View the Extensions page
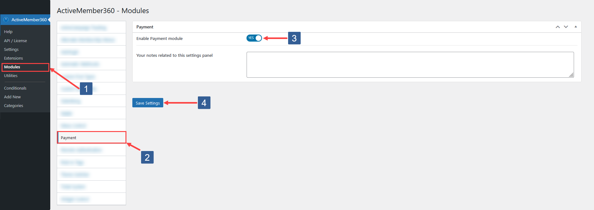Viewport: 594px width, 210px height. (13, 58)
